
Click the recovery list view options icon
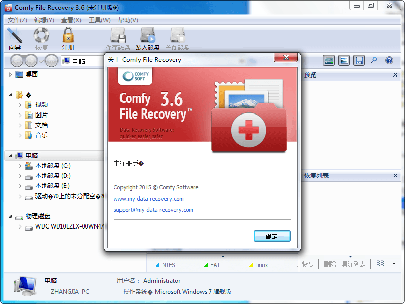click(380, 264)
